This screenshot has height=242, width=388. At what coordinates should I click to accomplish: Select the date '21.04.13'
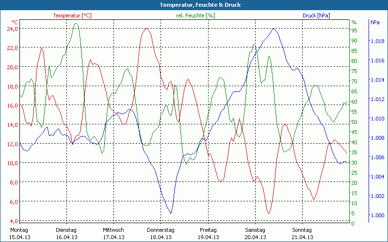(302, 237)
